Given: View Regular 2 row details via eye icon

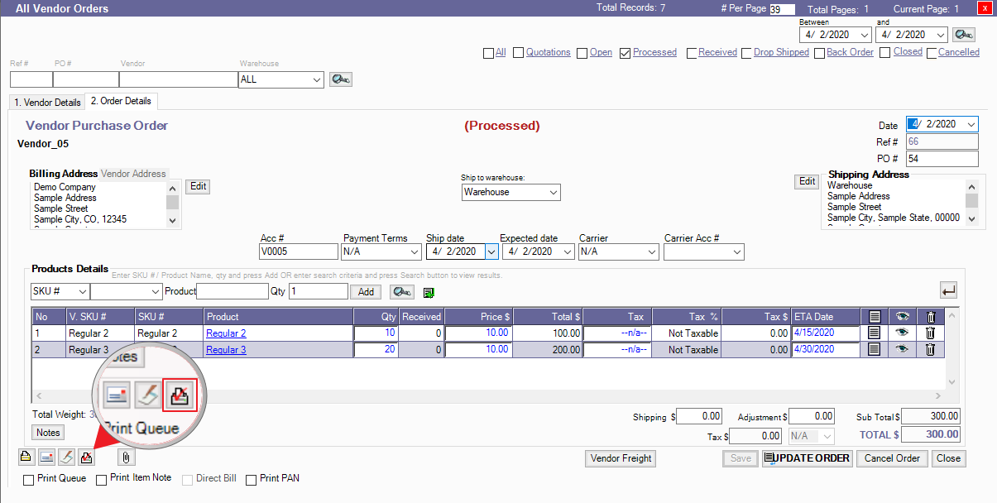Looking at the screenshot, I should [x=902, y=333].
